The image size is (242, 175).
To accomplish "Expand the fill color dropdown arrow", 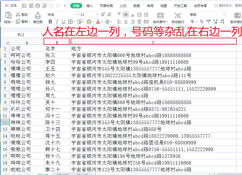I will coord(93,21).
